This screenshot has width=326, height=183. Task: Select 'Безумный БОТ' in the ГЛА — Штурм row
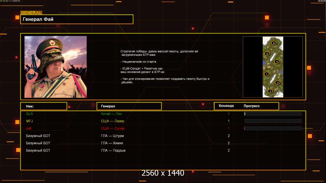click(x=38, y=136)
